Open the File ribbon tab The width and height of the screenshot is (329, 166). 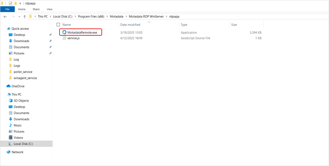[x=7, y=9]
